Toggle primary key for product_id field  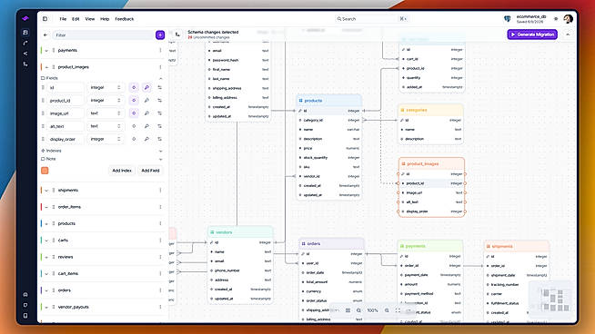pyautogui.click(x=146, y=101)
